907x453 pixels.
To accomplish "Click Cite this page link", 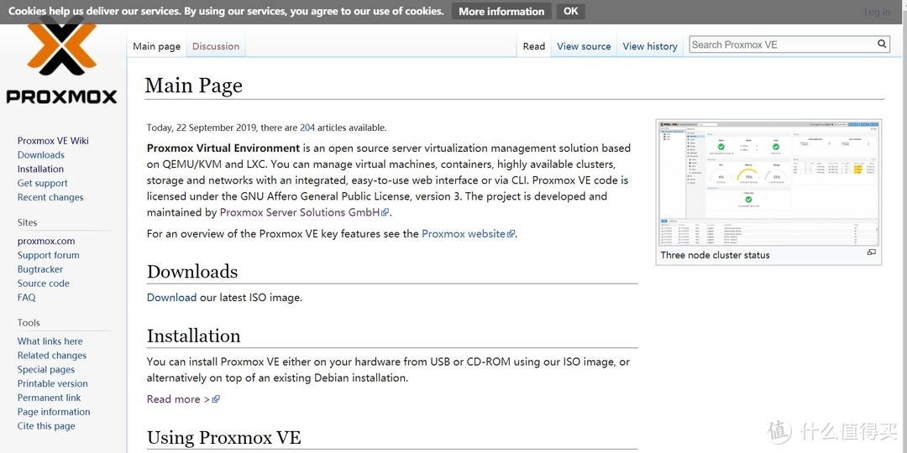I will click(x=46, y=426).
